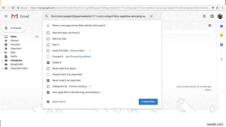Open the Snoozed folder
The image size is (226, 127).
pyautogui.click(x=15, y=45)
